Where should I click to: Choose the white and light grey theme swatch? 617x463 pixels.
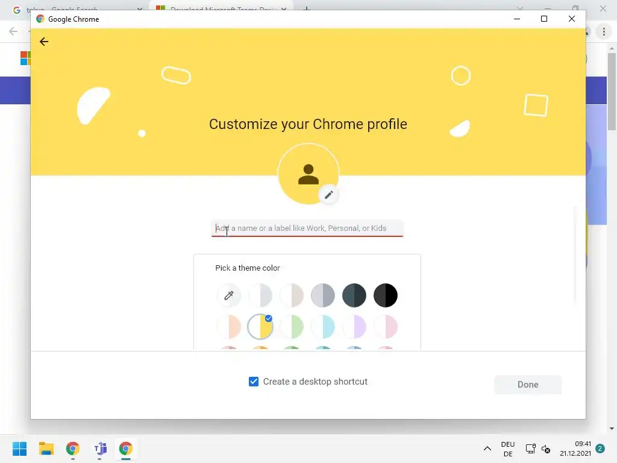260,295
